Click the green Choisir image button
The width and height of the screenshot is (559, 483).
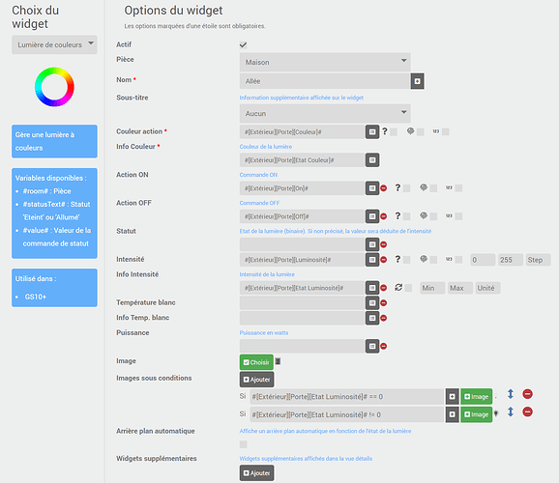point(256,362)
